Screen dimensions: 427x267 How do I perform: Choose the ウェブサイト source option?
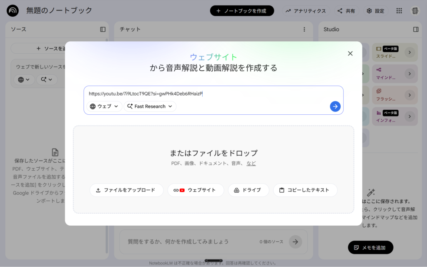tap(196, 190)
